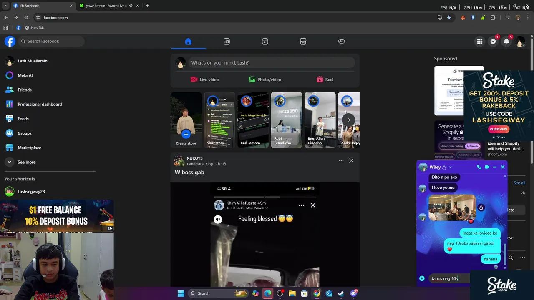Start video call with Wifey
534x300 pixels.
[487, 167]
